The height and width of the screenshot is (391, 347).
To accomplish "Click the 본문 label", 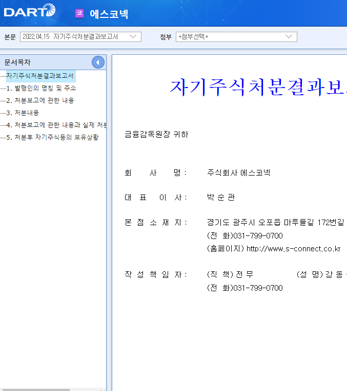I will (x=10, y=37).
